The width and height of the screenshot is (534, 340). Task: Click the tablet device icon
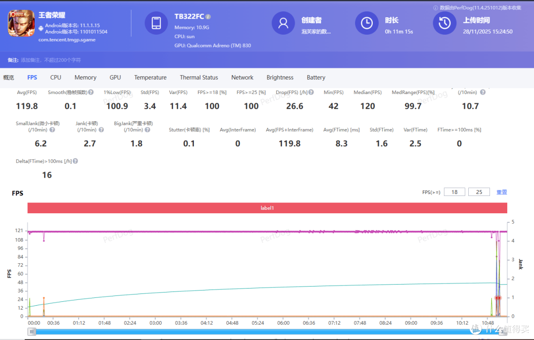[x=156, y=23]
